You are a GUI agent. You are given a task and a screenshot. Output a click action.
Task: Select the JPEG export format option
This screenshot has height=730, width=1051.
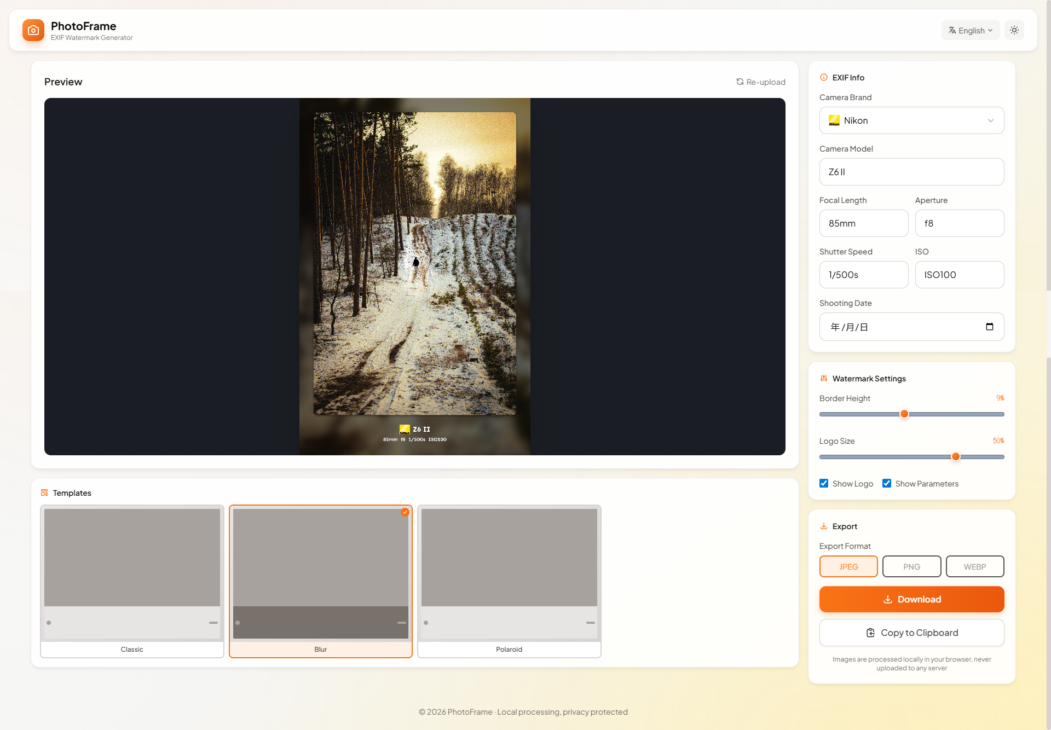click(x=848, y=566)
